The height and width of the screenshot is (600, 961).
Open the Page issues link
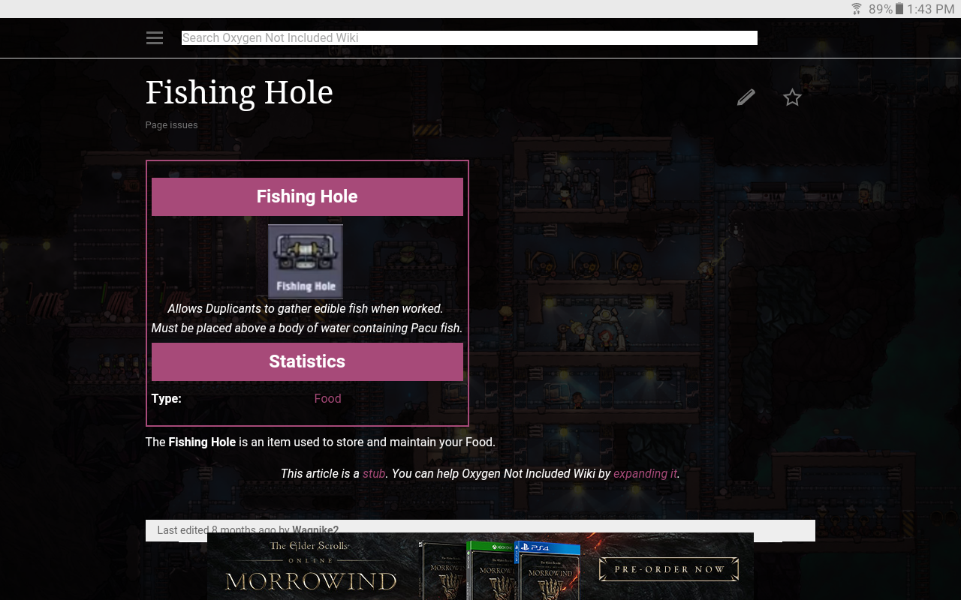tap(172, 125)
